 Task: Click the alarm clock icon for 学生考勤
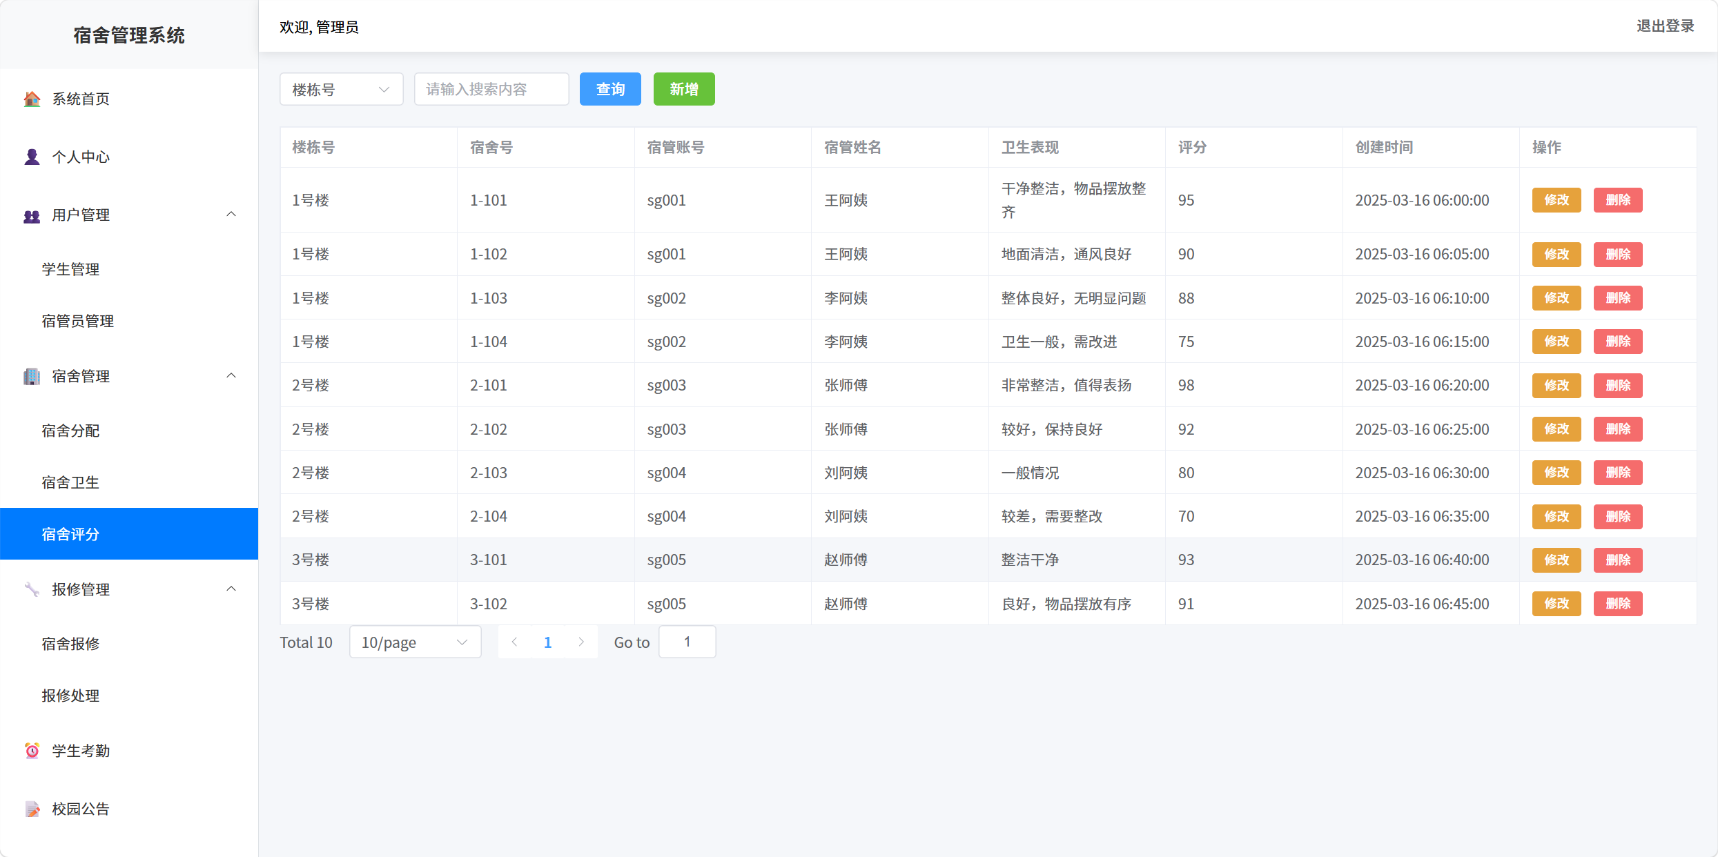pos(32,751)
